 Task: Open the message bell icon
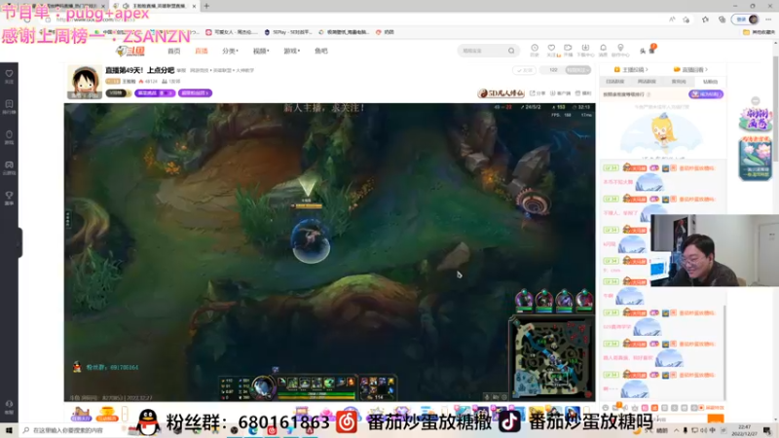point(603,50)
